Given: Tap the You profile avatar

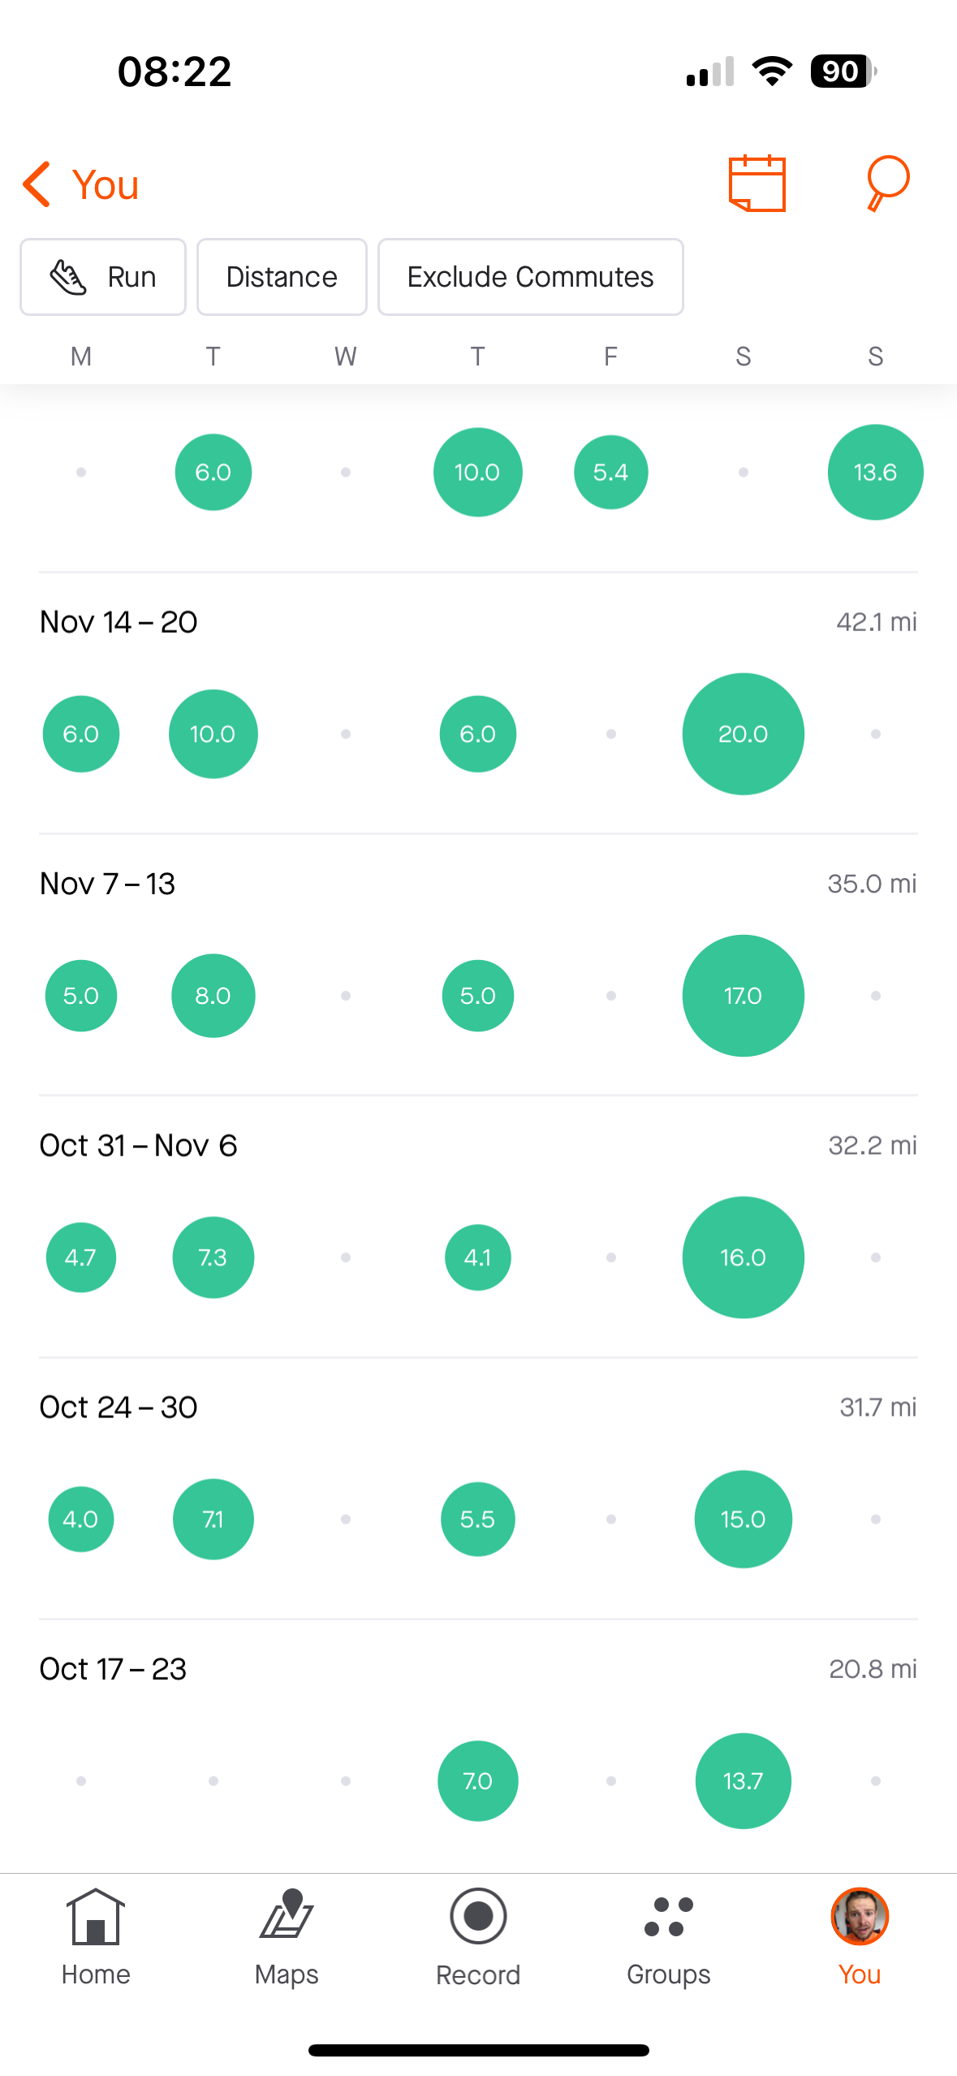Looking at the screenshot, I should click(x=860, y=1918).
